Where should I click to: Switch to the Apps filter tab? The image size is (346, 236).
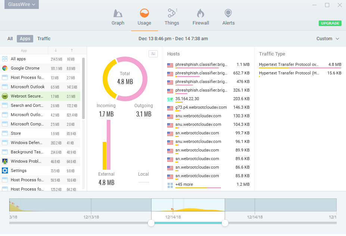(25, 39)
